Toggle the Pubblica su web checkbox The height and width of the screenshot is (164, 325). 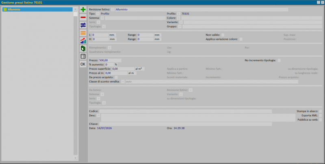click(x=321, y=120)
